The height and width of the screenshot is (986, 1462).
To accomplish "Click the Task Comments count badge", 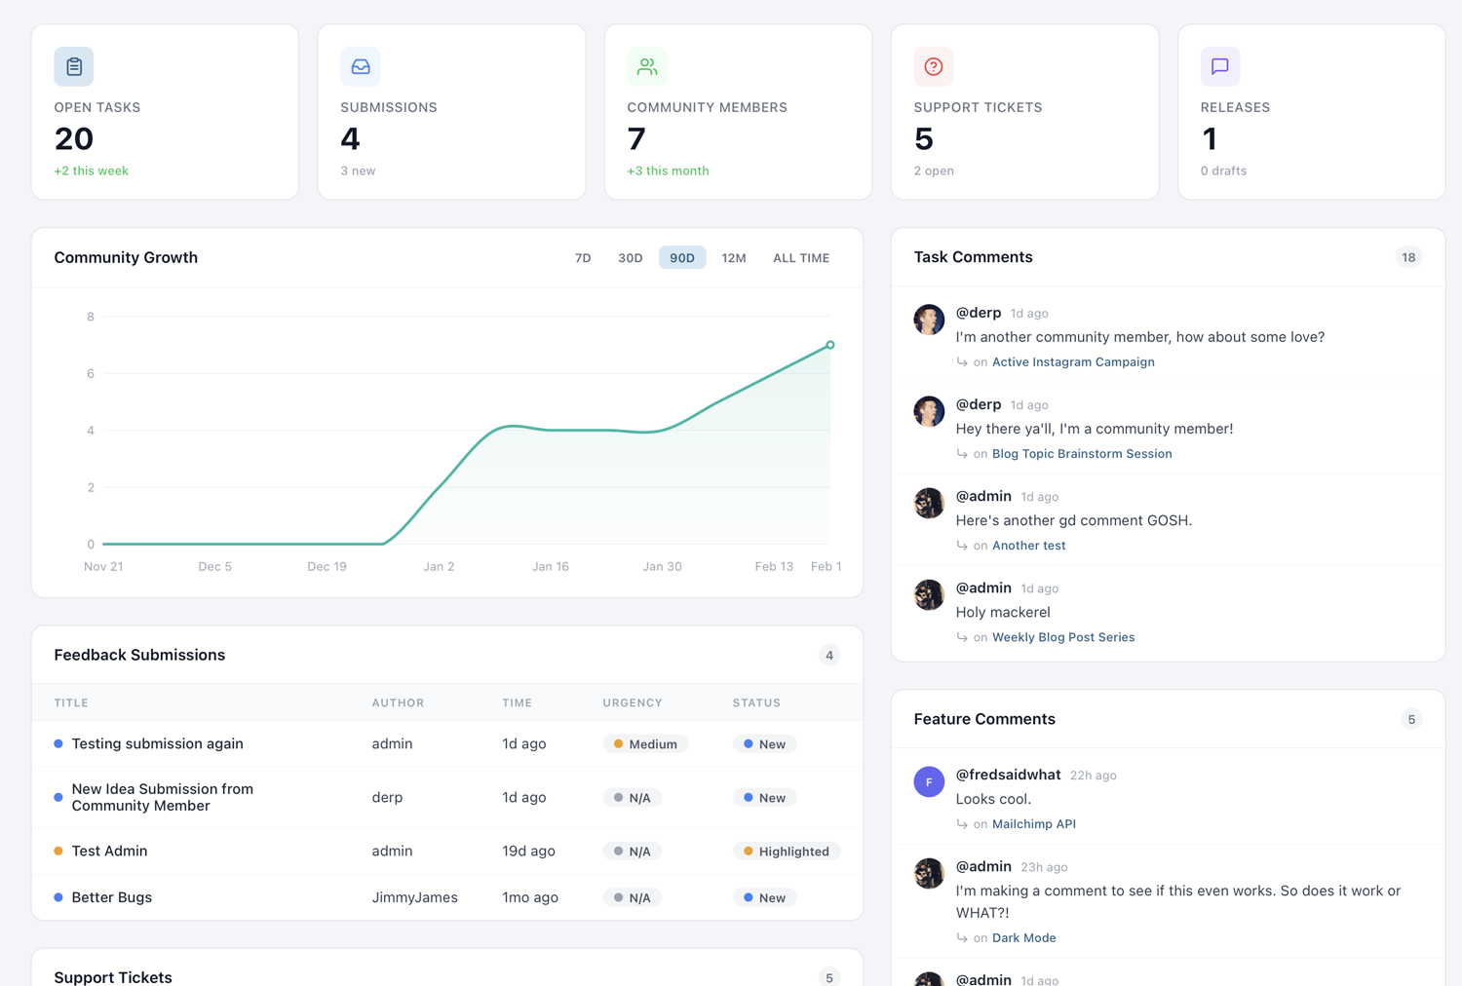I will (1408, 257).
